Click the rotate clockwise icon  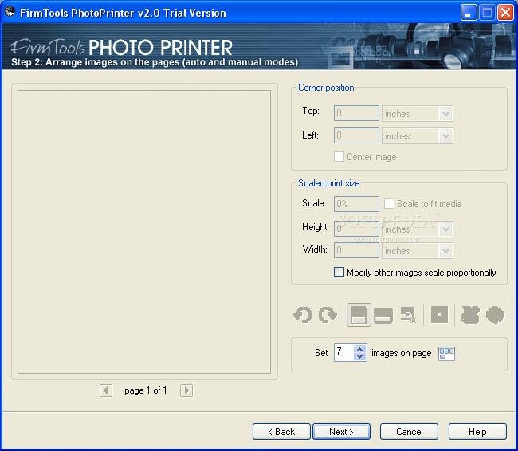point(328,315)
